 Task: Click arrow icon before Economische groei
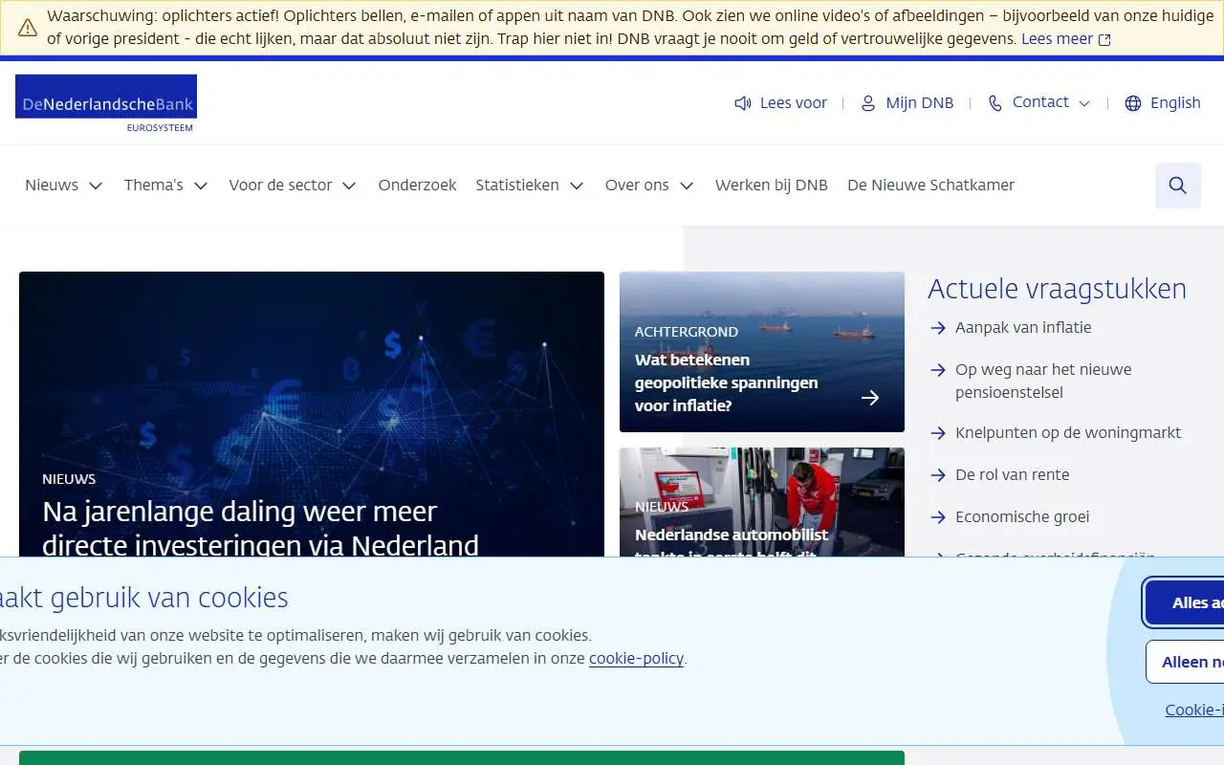tap(938, 517)
